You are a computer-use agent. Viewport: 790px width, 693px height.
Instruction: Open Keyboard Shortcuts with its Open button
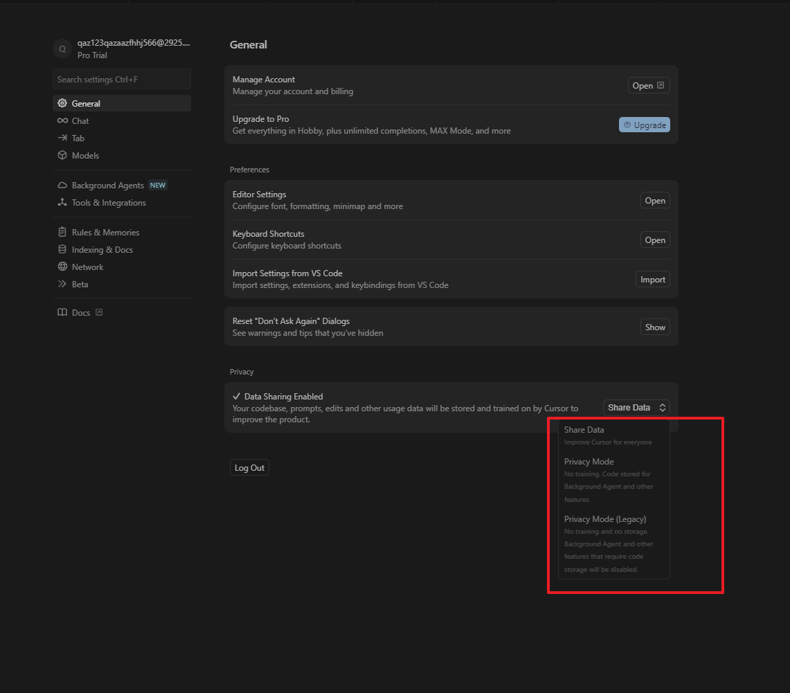pyautogui.click(x=655, y=240)
